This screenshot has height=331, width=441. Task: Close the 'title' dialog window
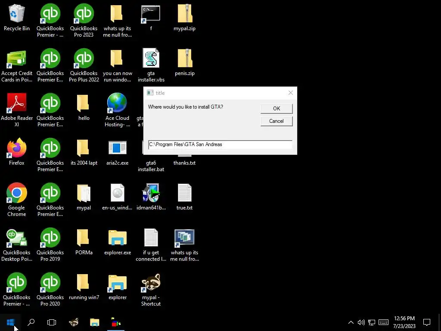click(x=291, y=93)
